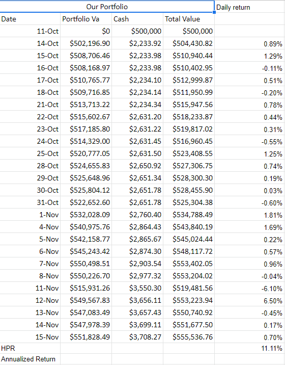Click the total value $555,536.76
285x365 pixels.
point(189,336)
